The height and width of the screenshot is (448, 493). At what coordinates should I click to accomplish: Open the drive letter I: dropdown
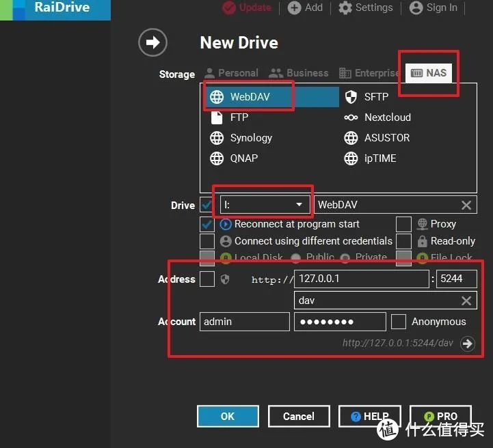[x=265, y=205]
